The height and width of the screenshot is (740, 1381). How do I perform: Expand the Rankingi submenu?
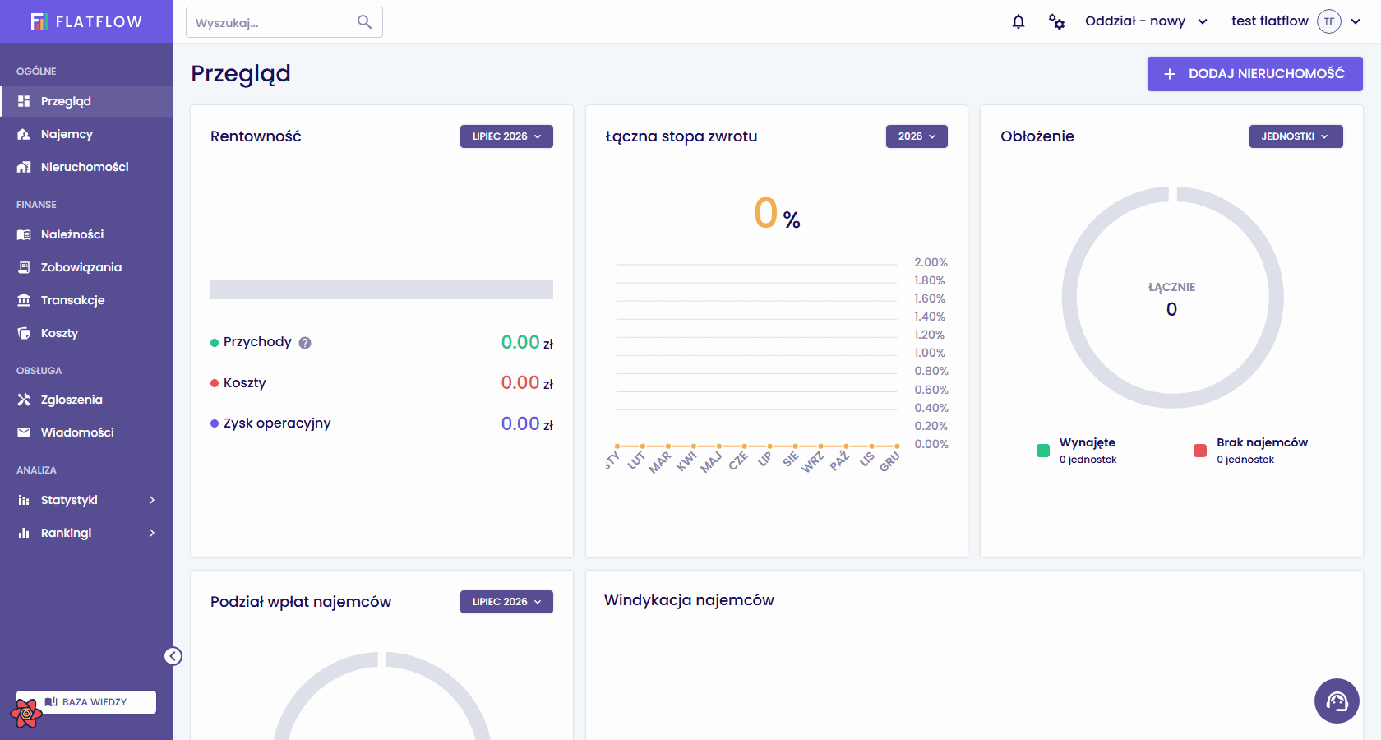tap(86, 533)
